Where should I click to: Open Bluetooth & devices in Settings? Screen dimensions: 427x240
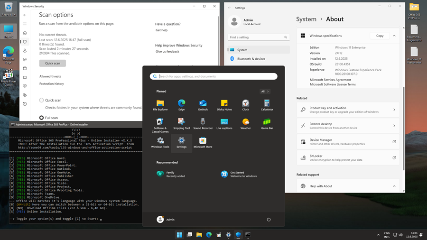[259, 59]
